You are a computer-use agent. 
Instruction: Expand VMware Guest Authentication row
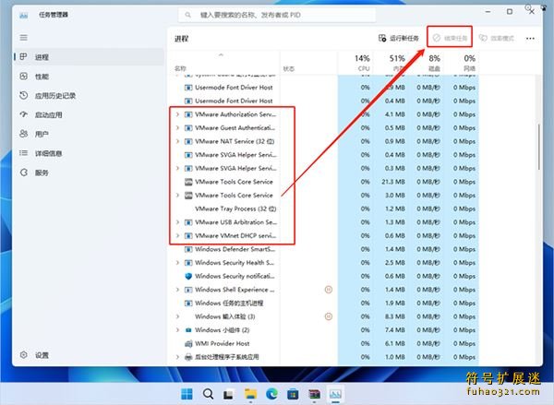click(177, 128)
